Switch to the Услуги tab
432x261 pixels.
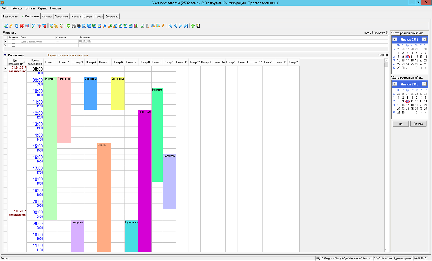(x=88, y=17)
